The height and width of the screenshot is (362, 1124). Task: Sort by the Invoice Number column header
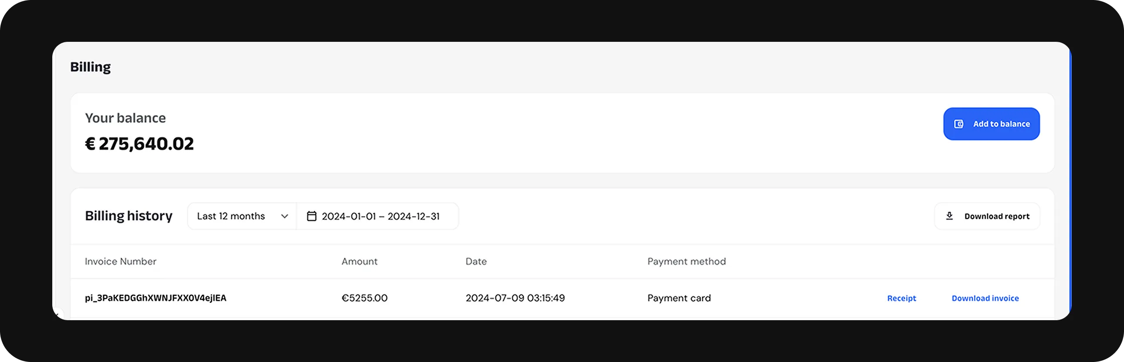120,261
